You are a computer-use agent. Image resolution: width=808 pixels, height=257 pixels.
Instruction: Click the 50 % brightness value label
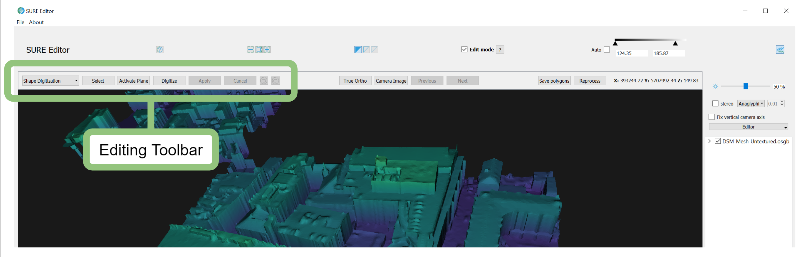779,87
